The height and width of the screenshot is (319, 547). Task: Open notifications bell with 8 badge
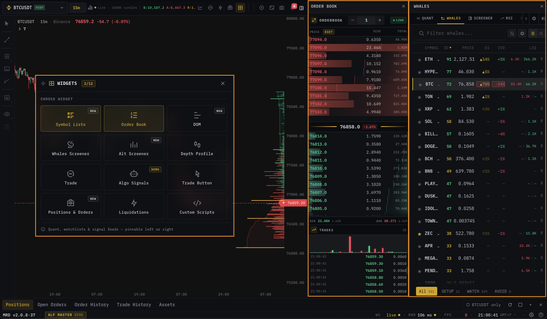point(293,7)
